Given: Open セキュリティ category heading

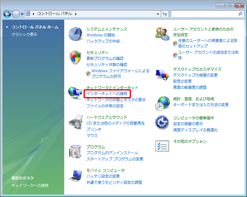Looking at the screenshot, I should [97, 53].
